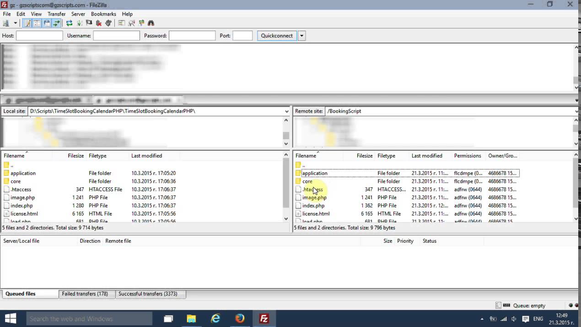
Task: Open the directory listing filters dialog
Action: click(x=121, y=23)
